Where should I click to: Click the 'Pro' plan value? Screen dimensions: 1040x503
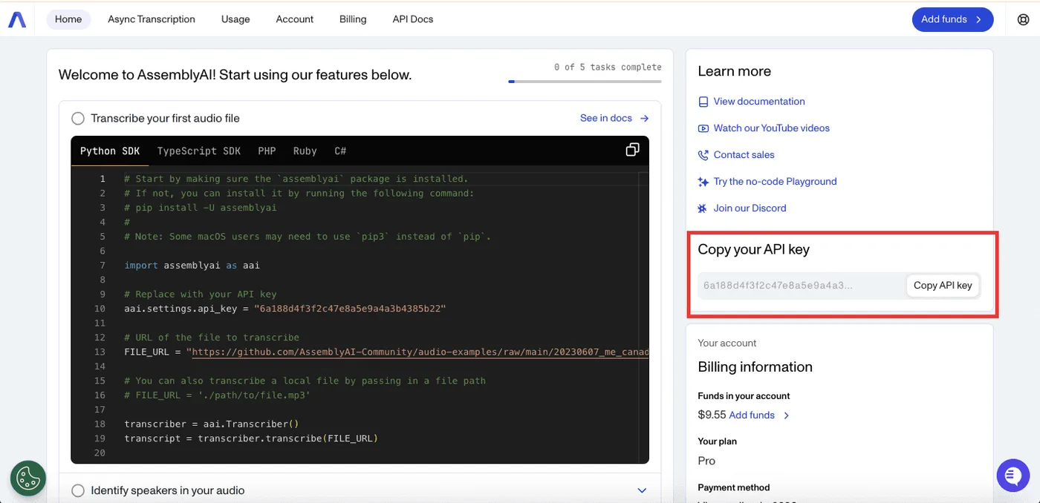(706, 461)
